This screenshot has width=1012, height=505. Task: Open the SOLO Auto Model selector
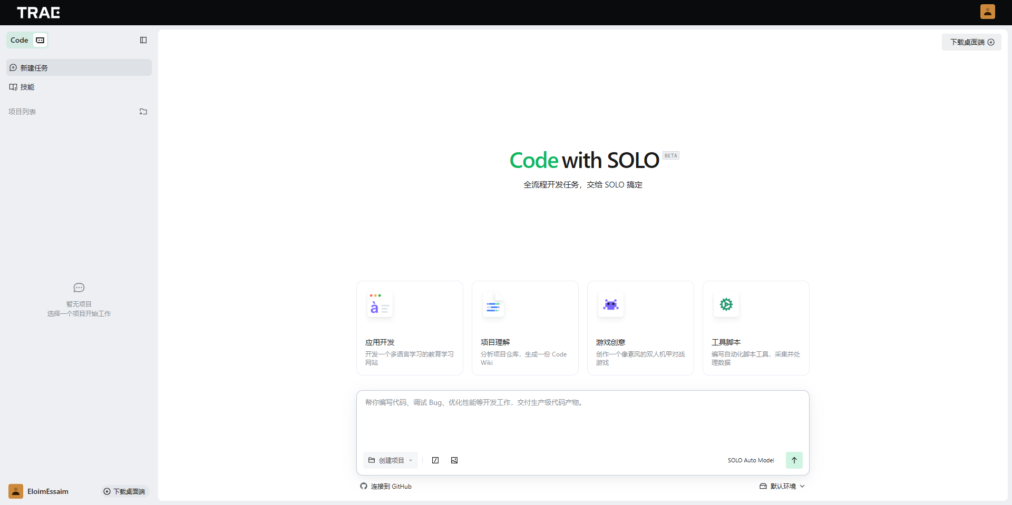pyautogui.click(x=751, y=460)
